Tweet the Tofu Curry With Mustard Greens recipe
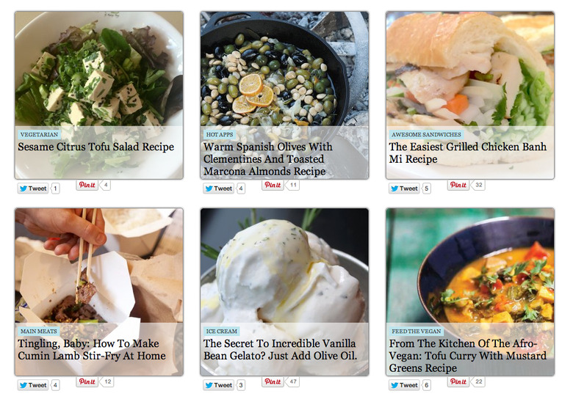The height and width of the screenshot is (399, 573). pyautogui.click(x=404, y=385)
